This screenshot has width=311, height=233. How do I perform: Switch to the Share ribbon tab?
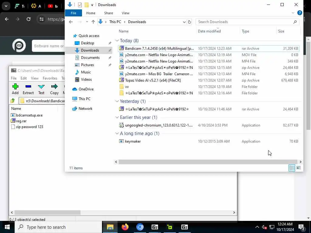(x=108, y=13)
